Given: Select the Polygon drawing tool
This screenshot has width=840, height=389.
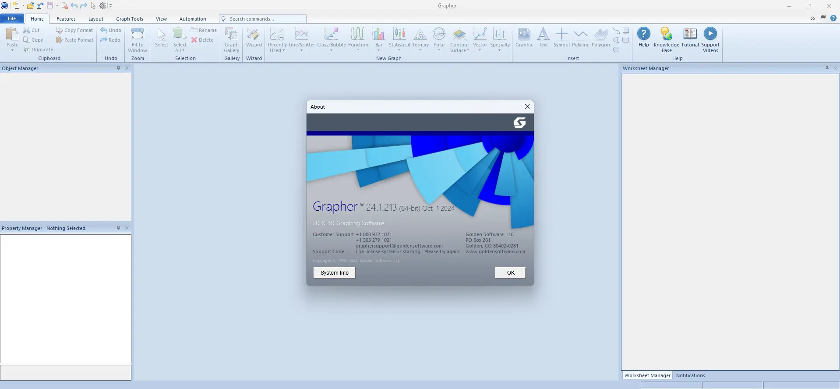Looking at the screenshot, I should [601, 37].
